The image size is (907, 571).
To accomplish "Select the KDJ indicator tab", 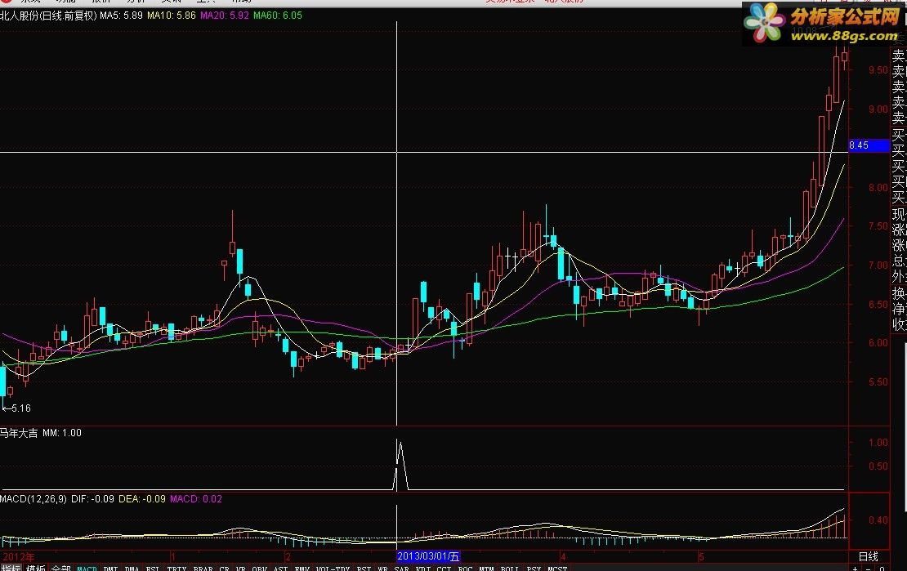I will point(422,568).
